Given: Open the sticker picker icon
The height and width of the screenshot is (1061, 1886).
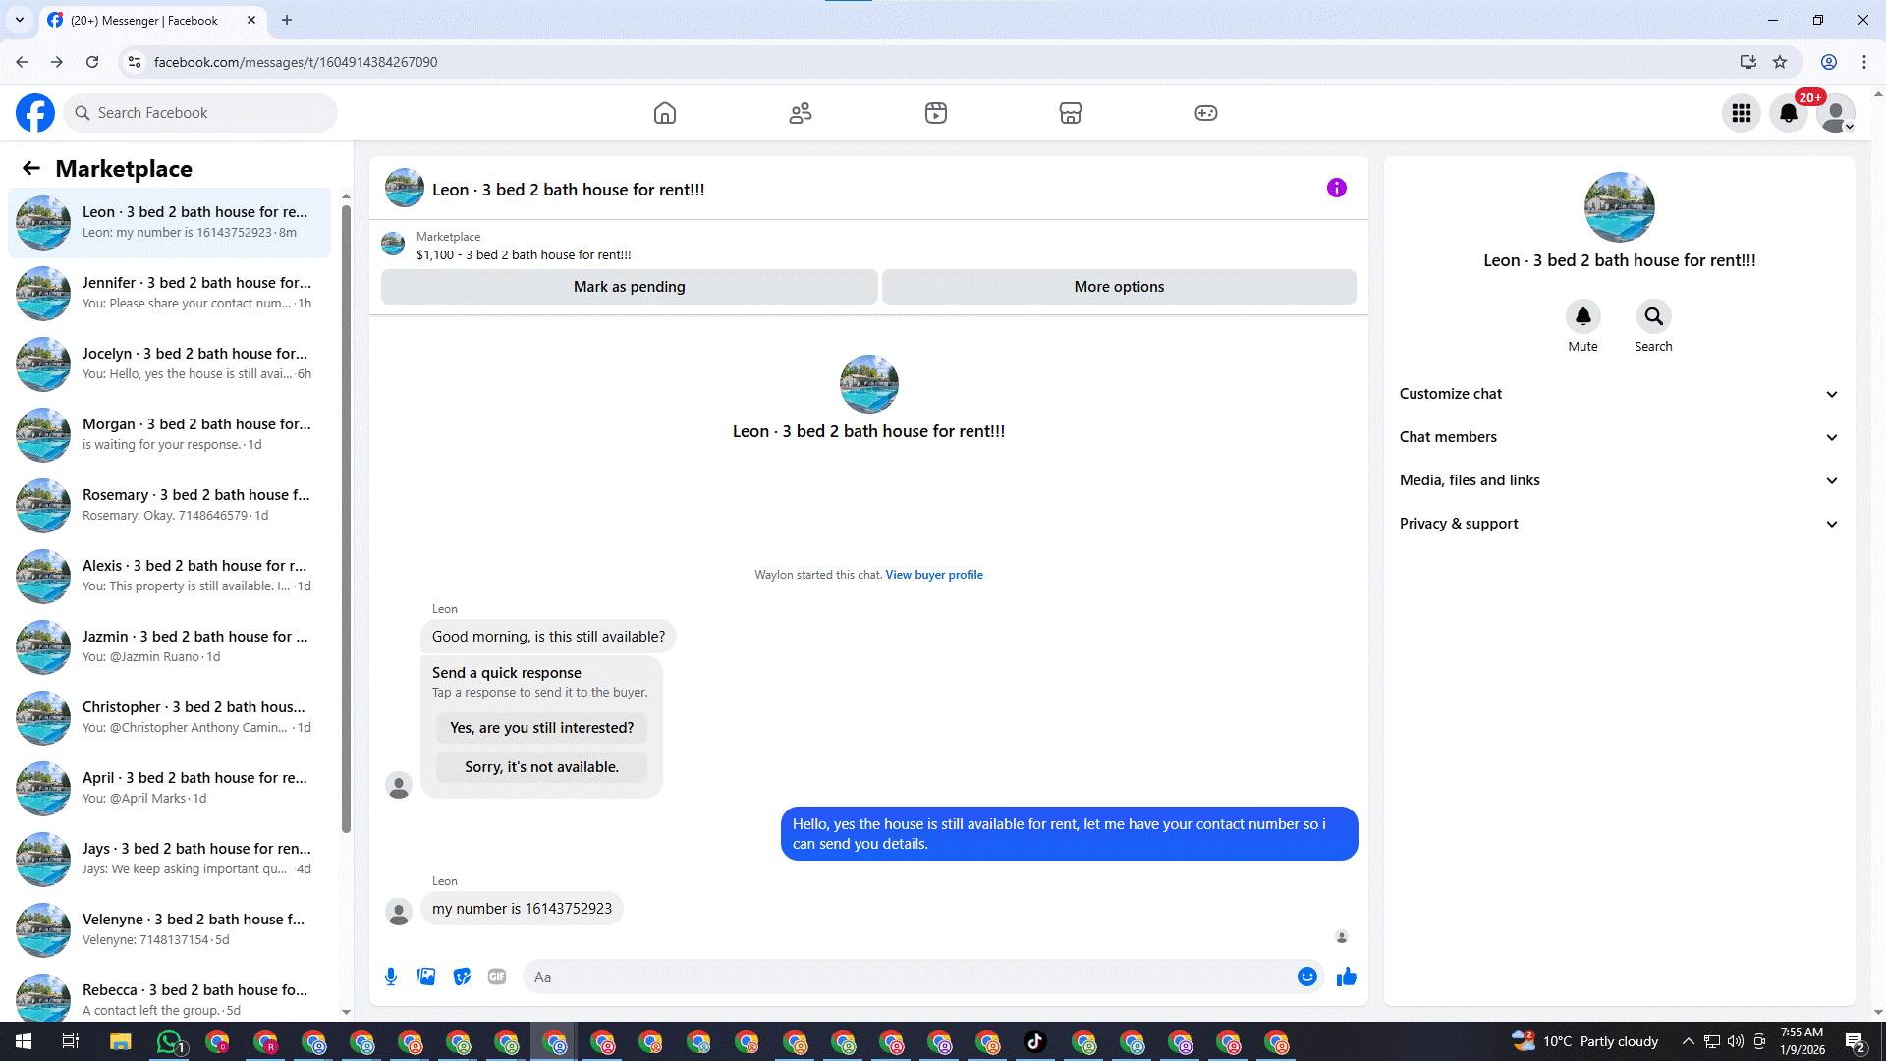Looking at the screenshot, I should coord(462,977).
